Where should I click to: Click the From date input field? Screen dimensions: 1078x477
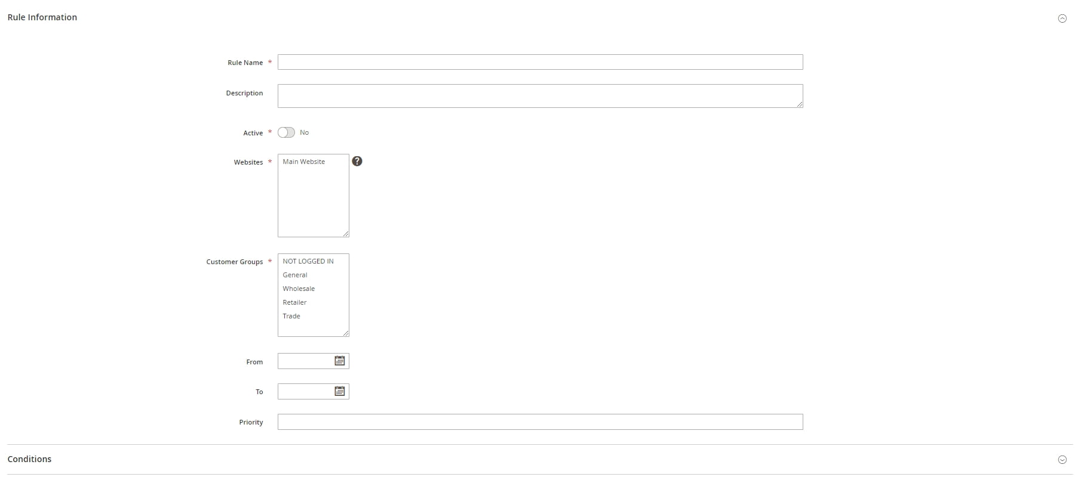tap(305, 361)
